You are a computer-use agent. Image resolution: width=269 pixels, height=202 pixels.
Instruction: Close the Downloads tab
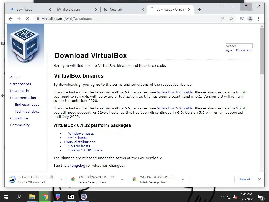pyautogui.click(x=50, y=9)
